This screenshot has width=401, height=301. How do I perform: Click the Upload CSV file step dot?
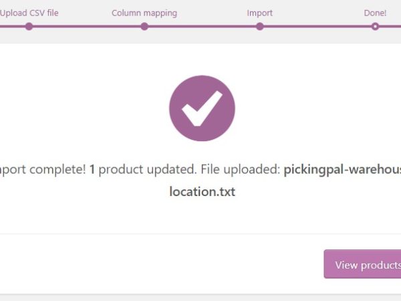pos(29,27)
